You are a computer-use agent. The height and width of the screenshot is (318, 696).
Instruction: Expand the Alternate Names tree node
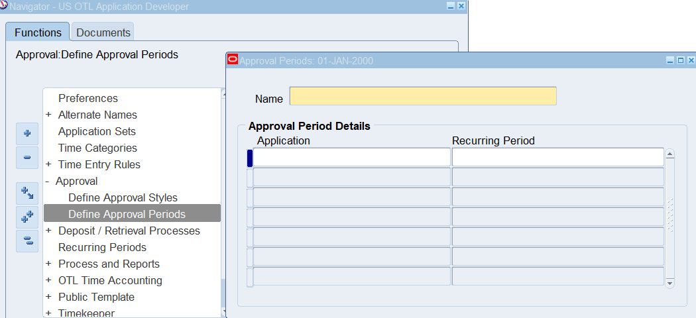pyautogui.click(x=48, y=115)
